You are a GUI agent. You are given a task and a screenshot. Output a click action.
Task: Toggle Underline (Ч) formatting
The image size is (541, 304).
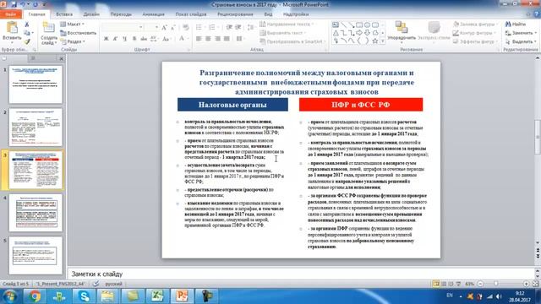(124, 39)
